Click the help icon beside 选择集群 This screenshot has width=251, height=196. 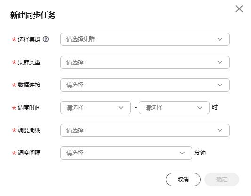coord(46,39)
